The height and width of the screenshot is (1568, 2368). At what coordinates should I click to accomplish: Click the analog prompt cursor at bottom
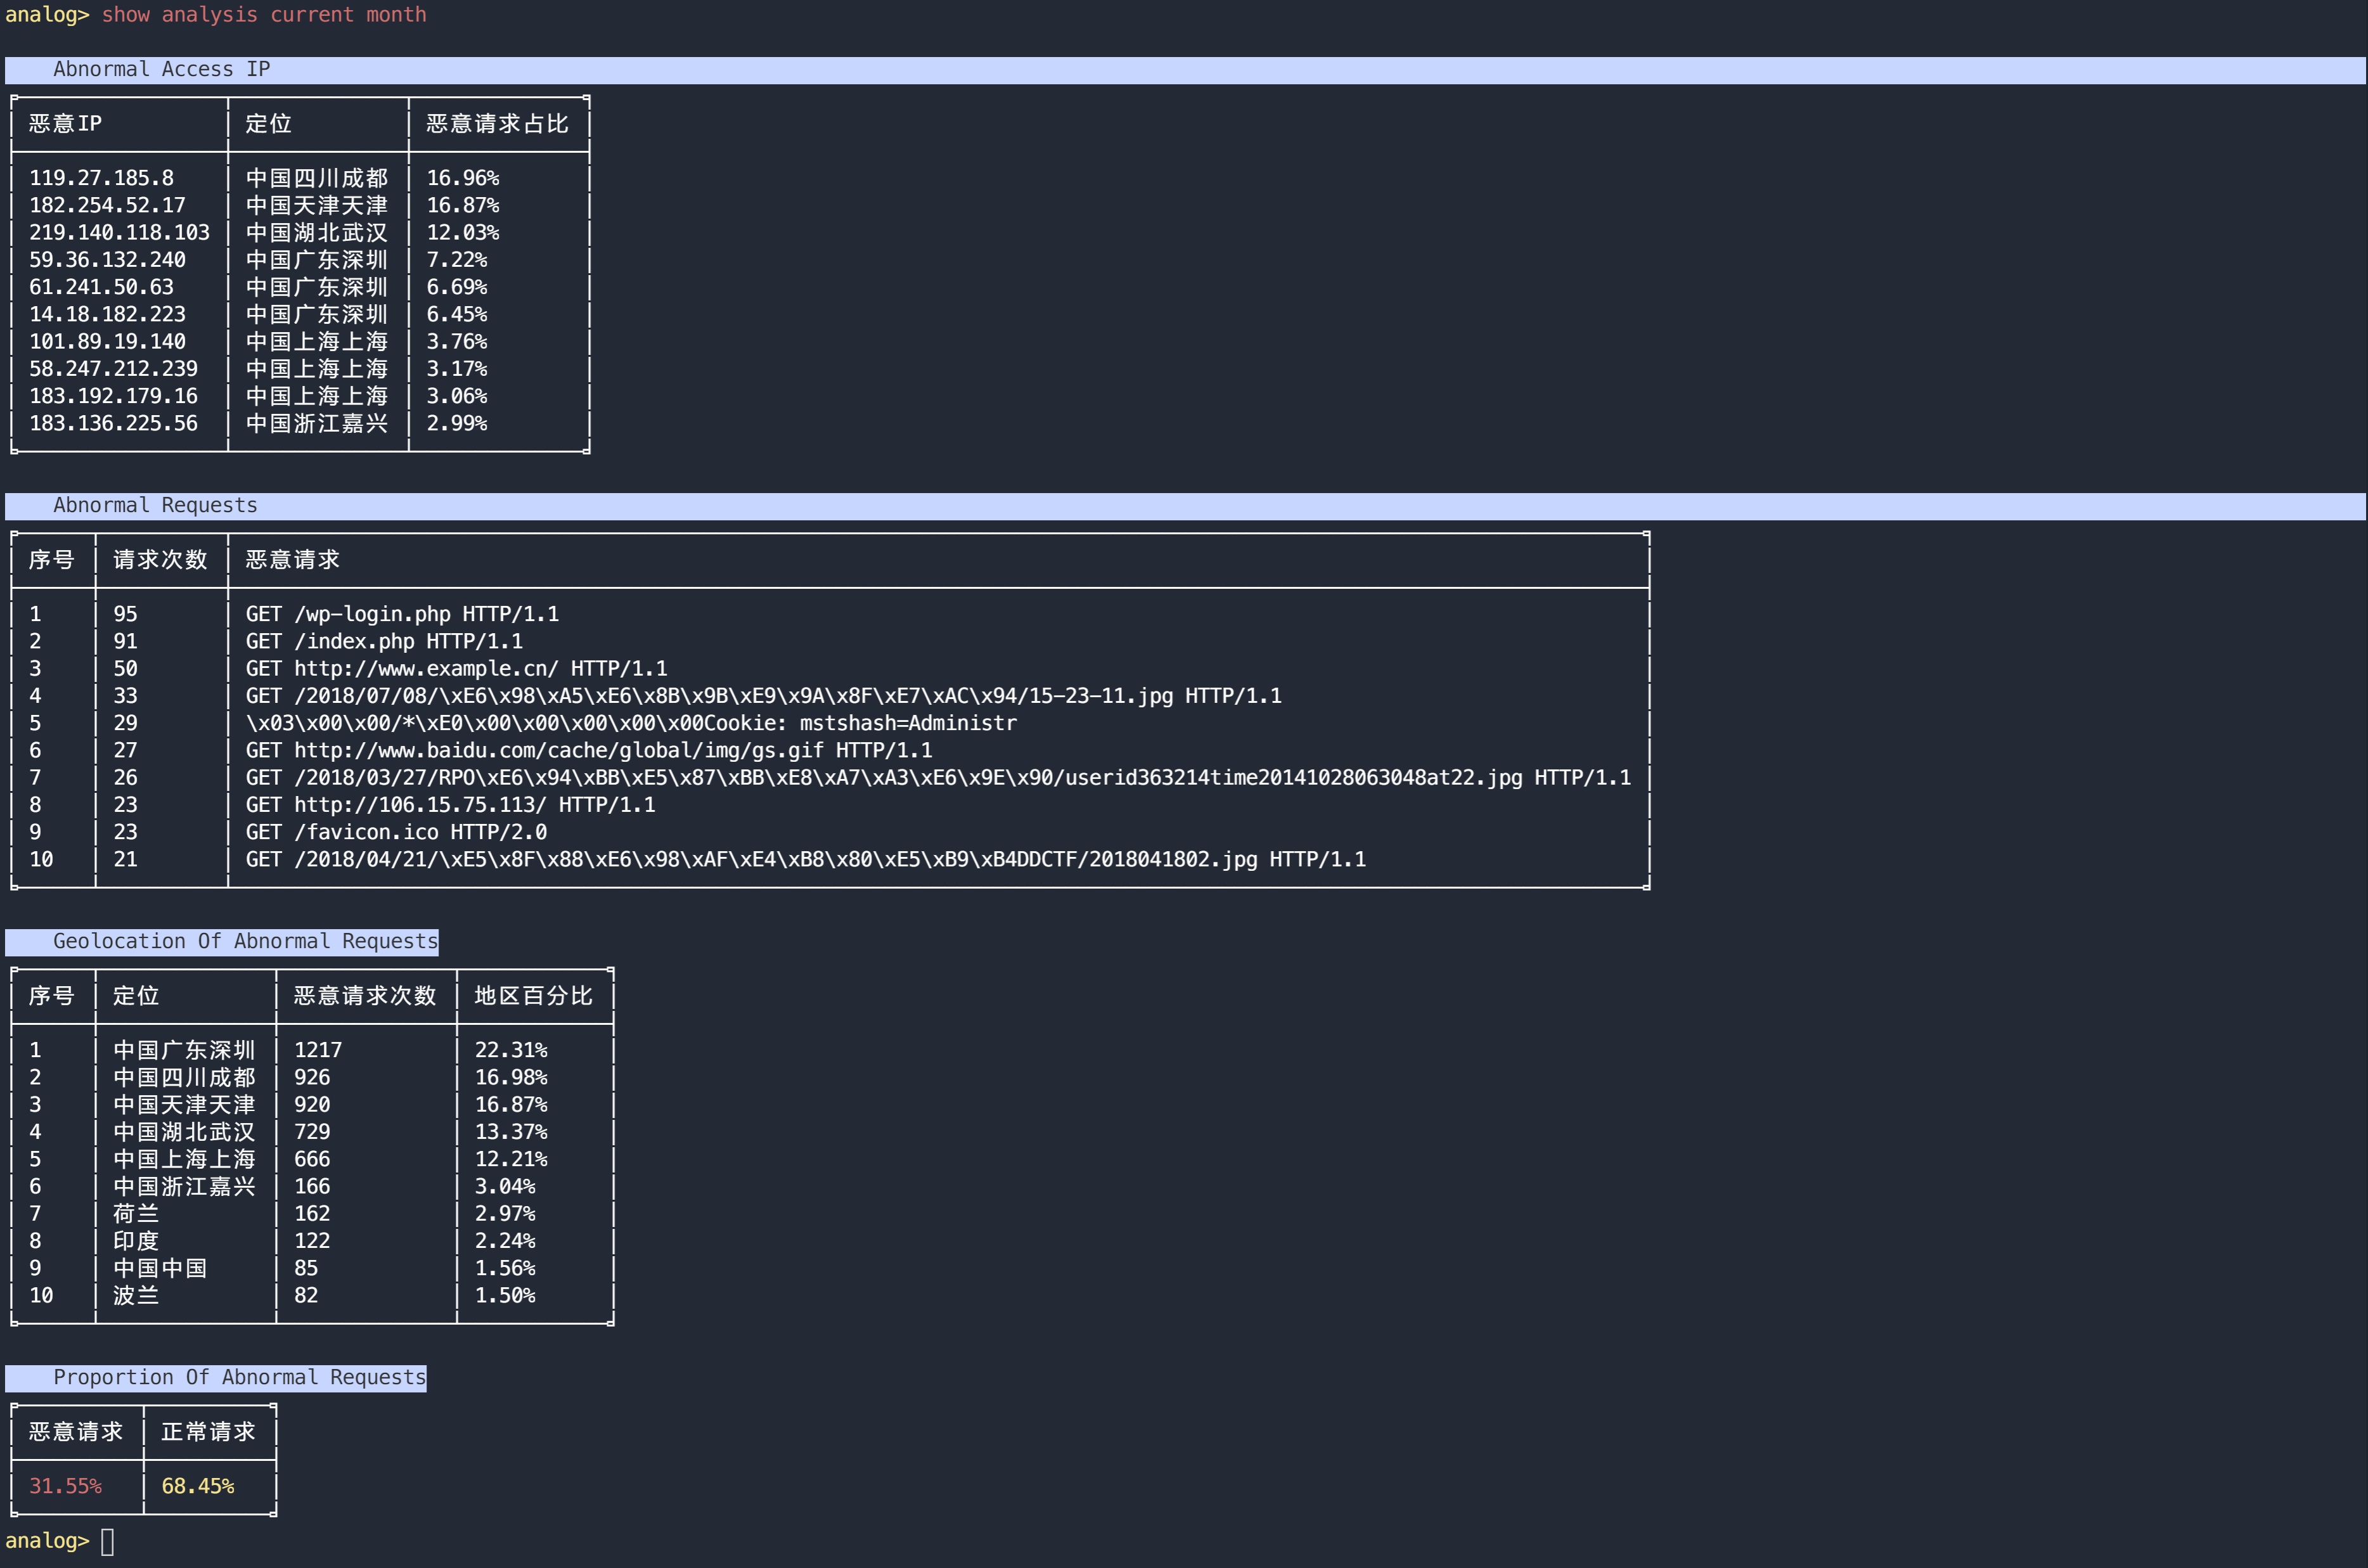pyautogui.click(x=108, y=1541)
